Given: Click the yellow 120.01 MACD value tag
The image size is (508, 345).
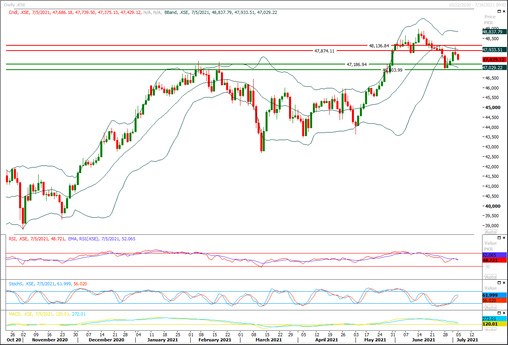Looking at the screenshot, I should [x=494, y=324].
